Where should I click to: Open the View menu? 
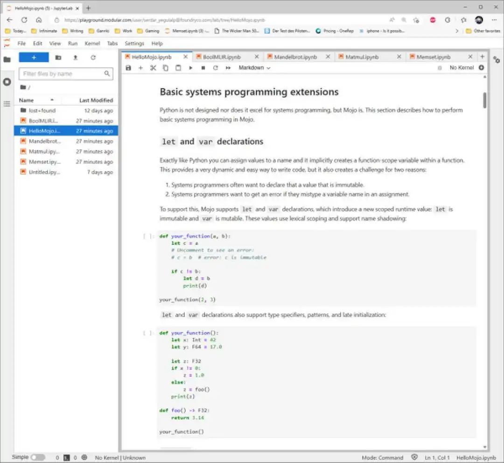point(55,43)
